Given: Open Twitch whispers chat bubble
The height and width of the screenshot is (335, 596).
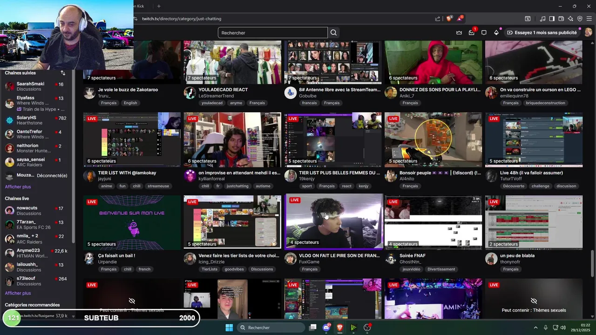Looking at the screenshot, I should point(484,33).
